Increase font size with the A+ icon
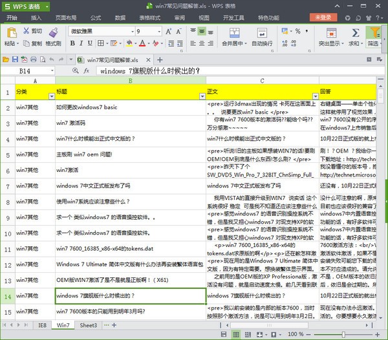Screen dimensions: 388x340 pyautogui.click(x=169, y=31)
